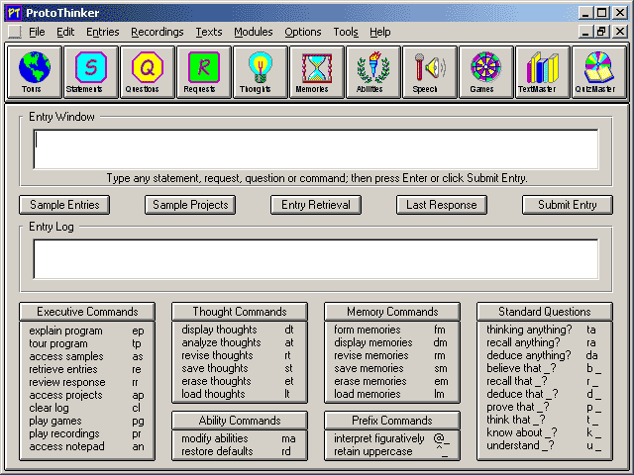
Task: Open the Memories hourglass icon
Action: coord(317,72)
